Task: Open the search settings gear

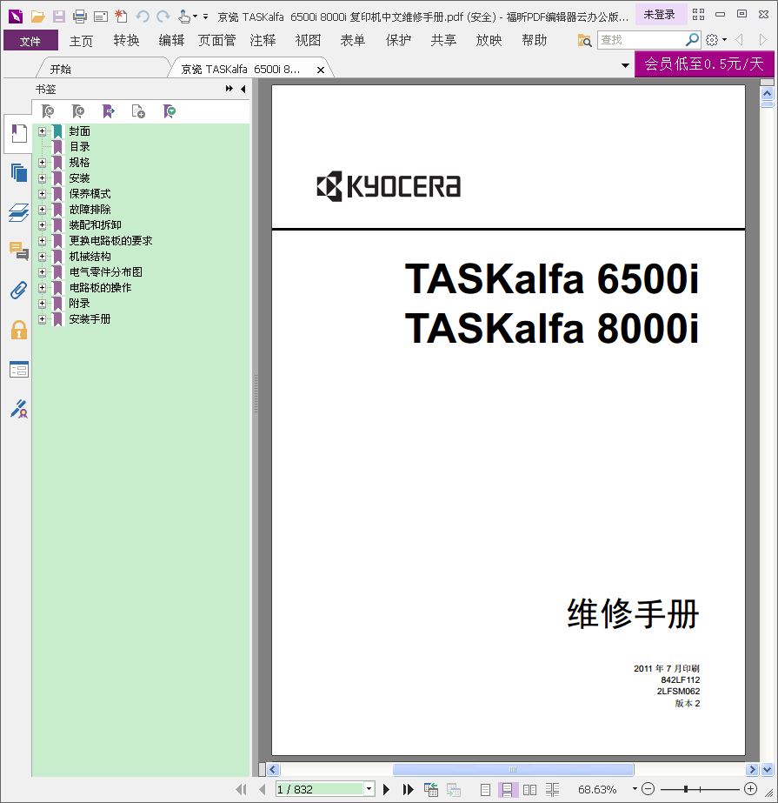Action: point(712,40)
